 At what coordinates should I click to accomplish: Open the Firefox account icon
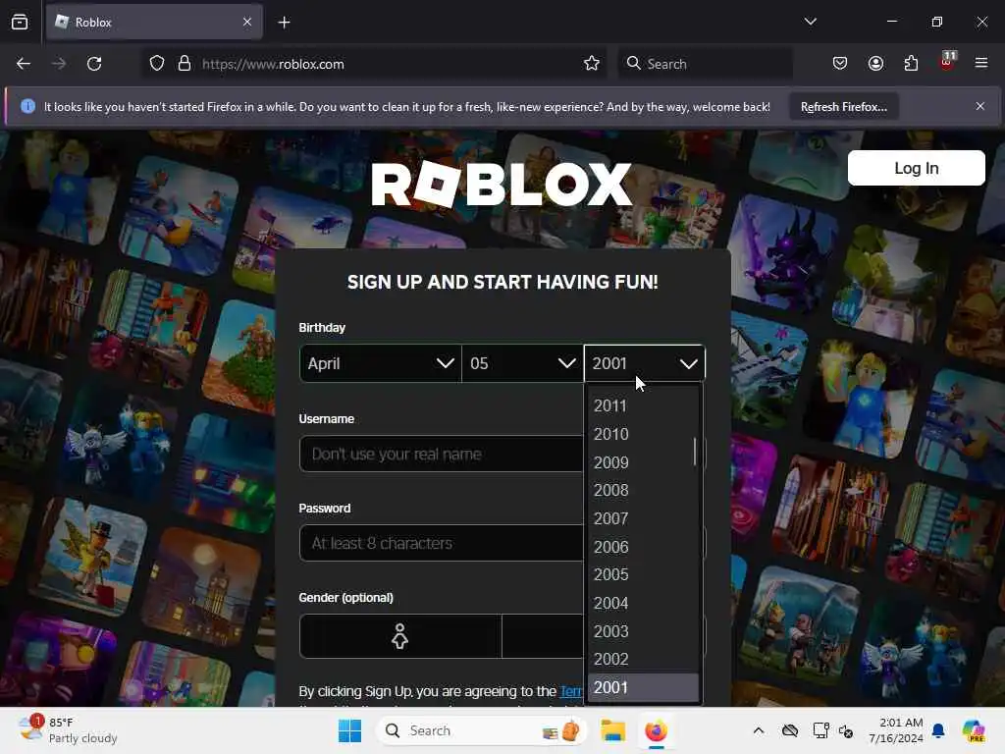tap(875, 64)
